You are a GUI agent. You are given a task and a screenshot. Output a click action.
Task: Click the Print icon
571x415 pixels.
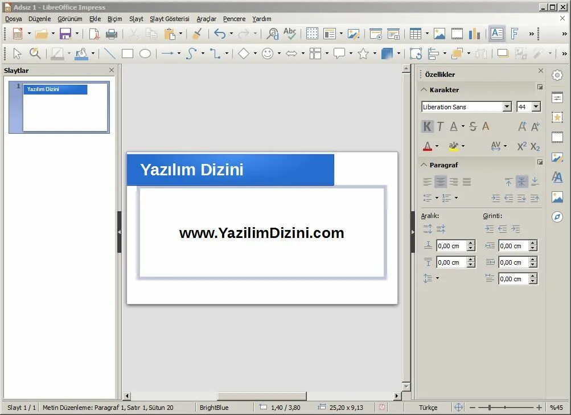[112, 34]
